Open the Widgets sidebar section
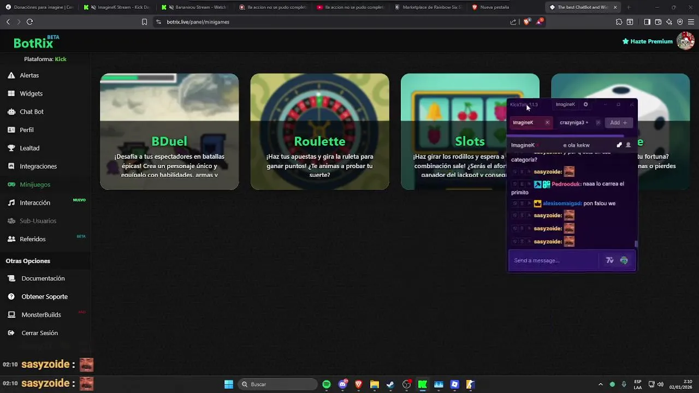Image resolution: width=699 pixels, height=393 pixels. (x=31, y=93)
